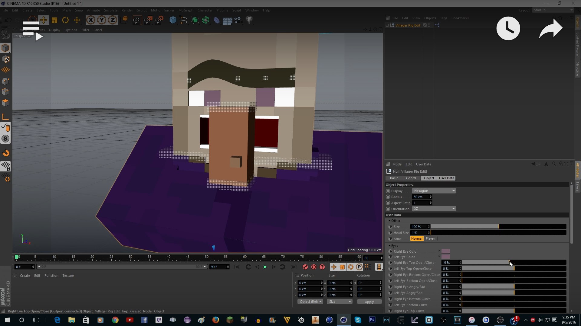581x326 pixels.
Task: Click Render View clapperboard icon
Action: (136, 20)
